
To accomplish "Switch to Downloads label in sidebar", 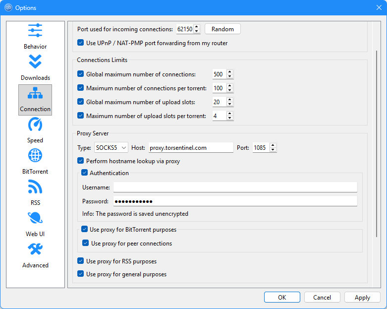I will coord(35,78).
